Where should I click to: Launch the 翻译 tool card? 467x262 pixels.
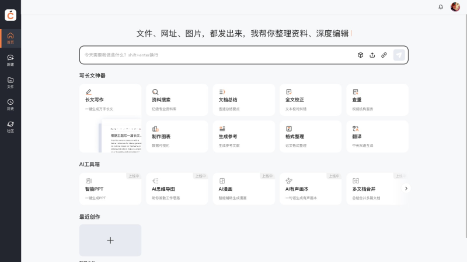378,136
